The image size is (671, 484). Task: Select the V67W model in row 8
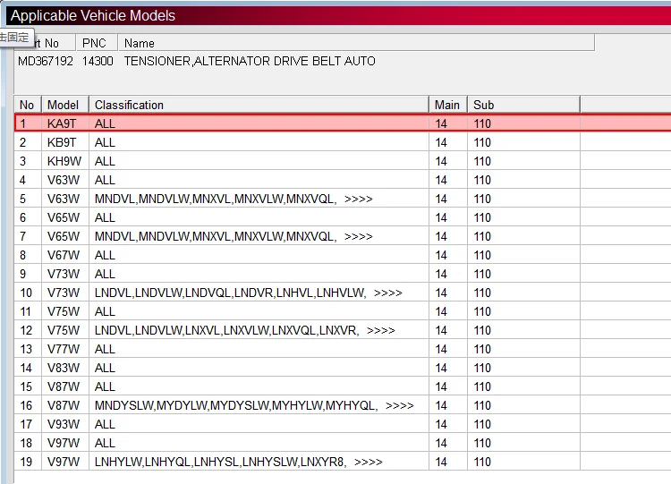[63, 255]
